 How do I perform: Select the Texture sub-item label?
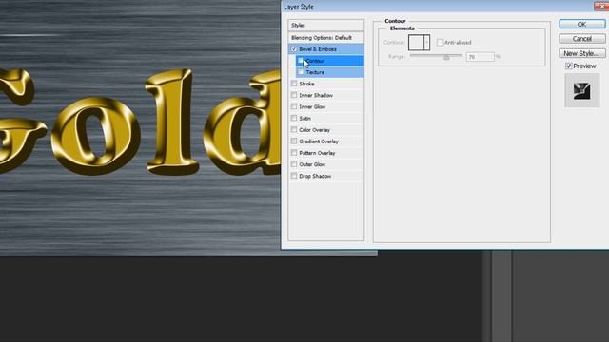(x=315, y=72)
